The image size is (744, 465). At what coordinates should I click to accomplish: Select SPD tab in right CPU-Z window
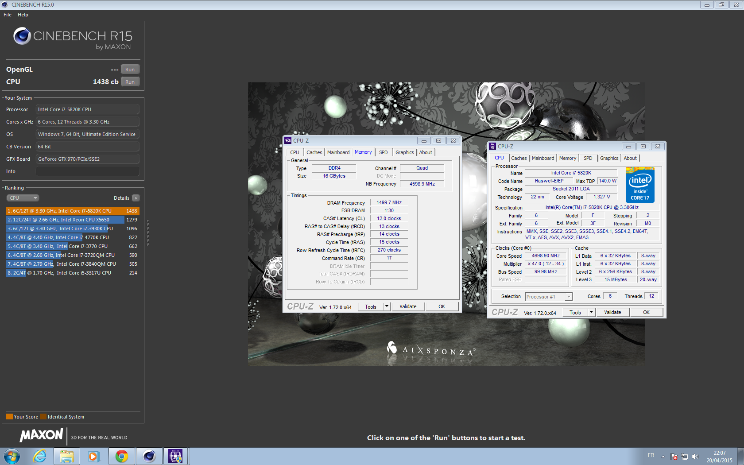pyautogui.click(x=588, y=158)
